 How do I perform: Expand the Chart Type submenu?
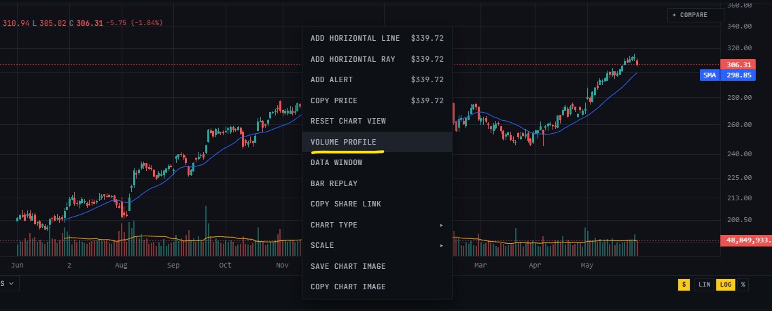click(x=376, y=225)
